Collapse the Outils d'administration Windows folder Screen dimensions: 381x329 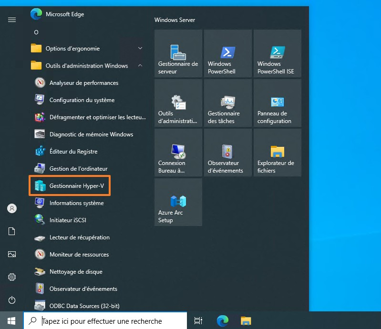pyautogui.click(x=86, y=66)
